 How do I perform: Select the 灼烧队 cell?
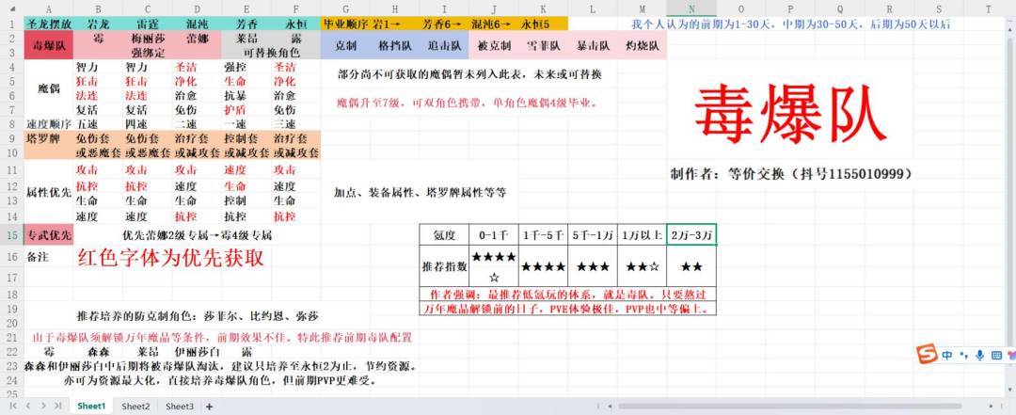(x=642, y=45)
